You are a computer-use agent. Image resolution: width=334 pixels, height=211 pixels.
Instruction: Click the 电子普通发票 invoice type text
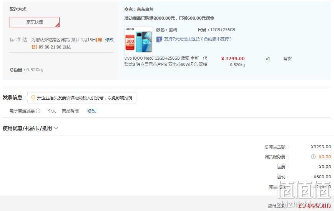tap(22, 111)
